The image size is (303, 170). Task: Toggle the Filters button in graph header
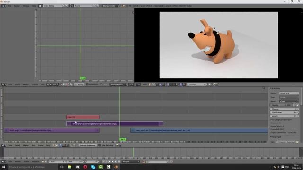tap(80, 85)
